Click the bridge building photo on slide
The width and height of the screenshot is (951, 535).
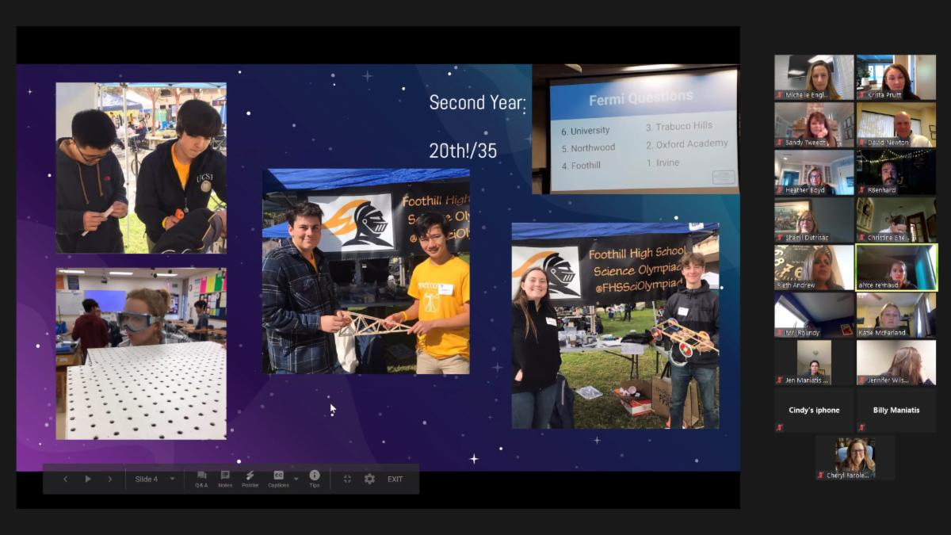(366, 271)
